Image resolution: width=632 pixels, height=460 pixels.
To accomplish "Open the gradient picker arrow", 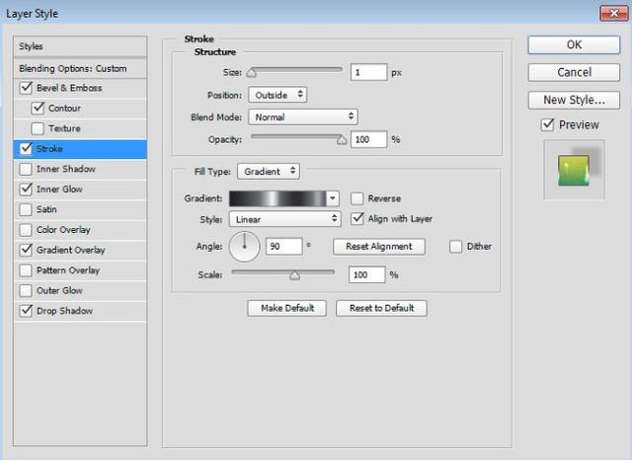I will coord(333,198).
